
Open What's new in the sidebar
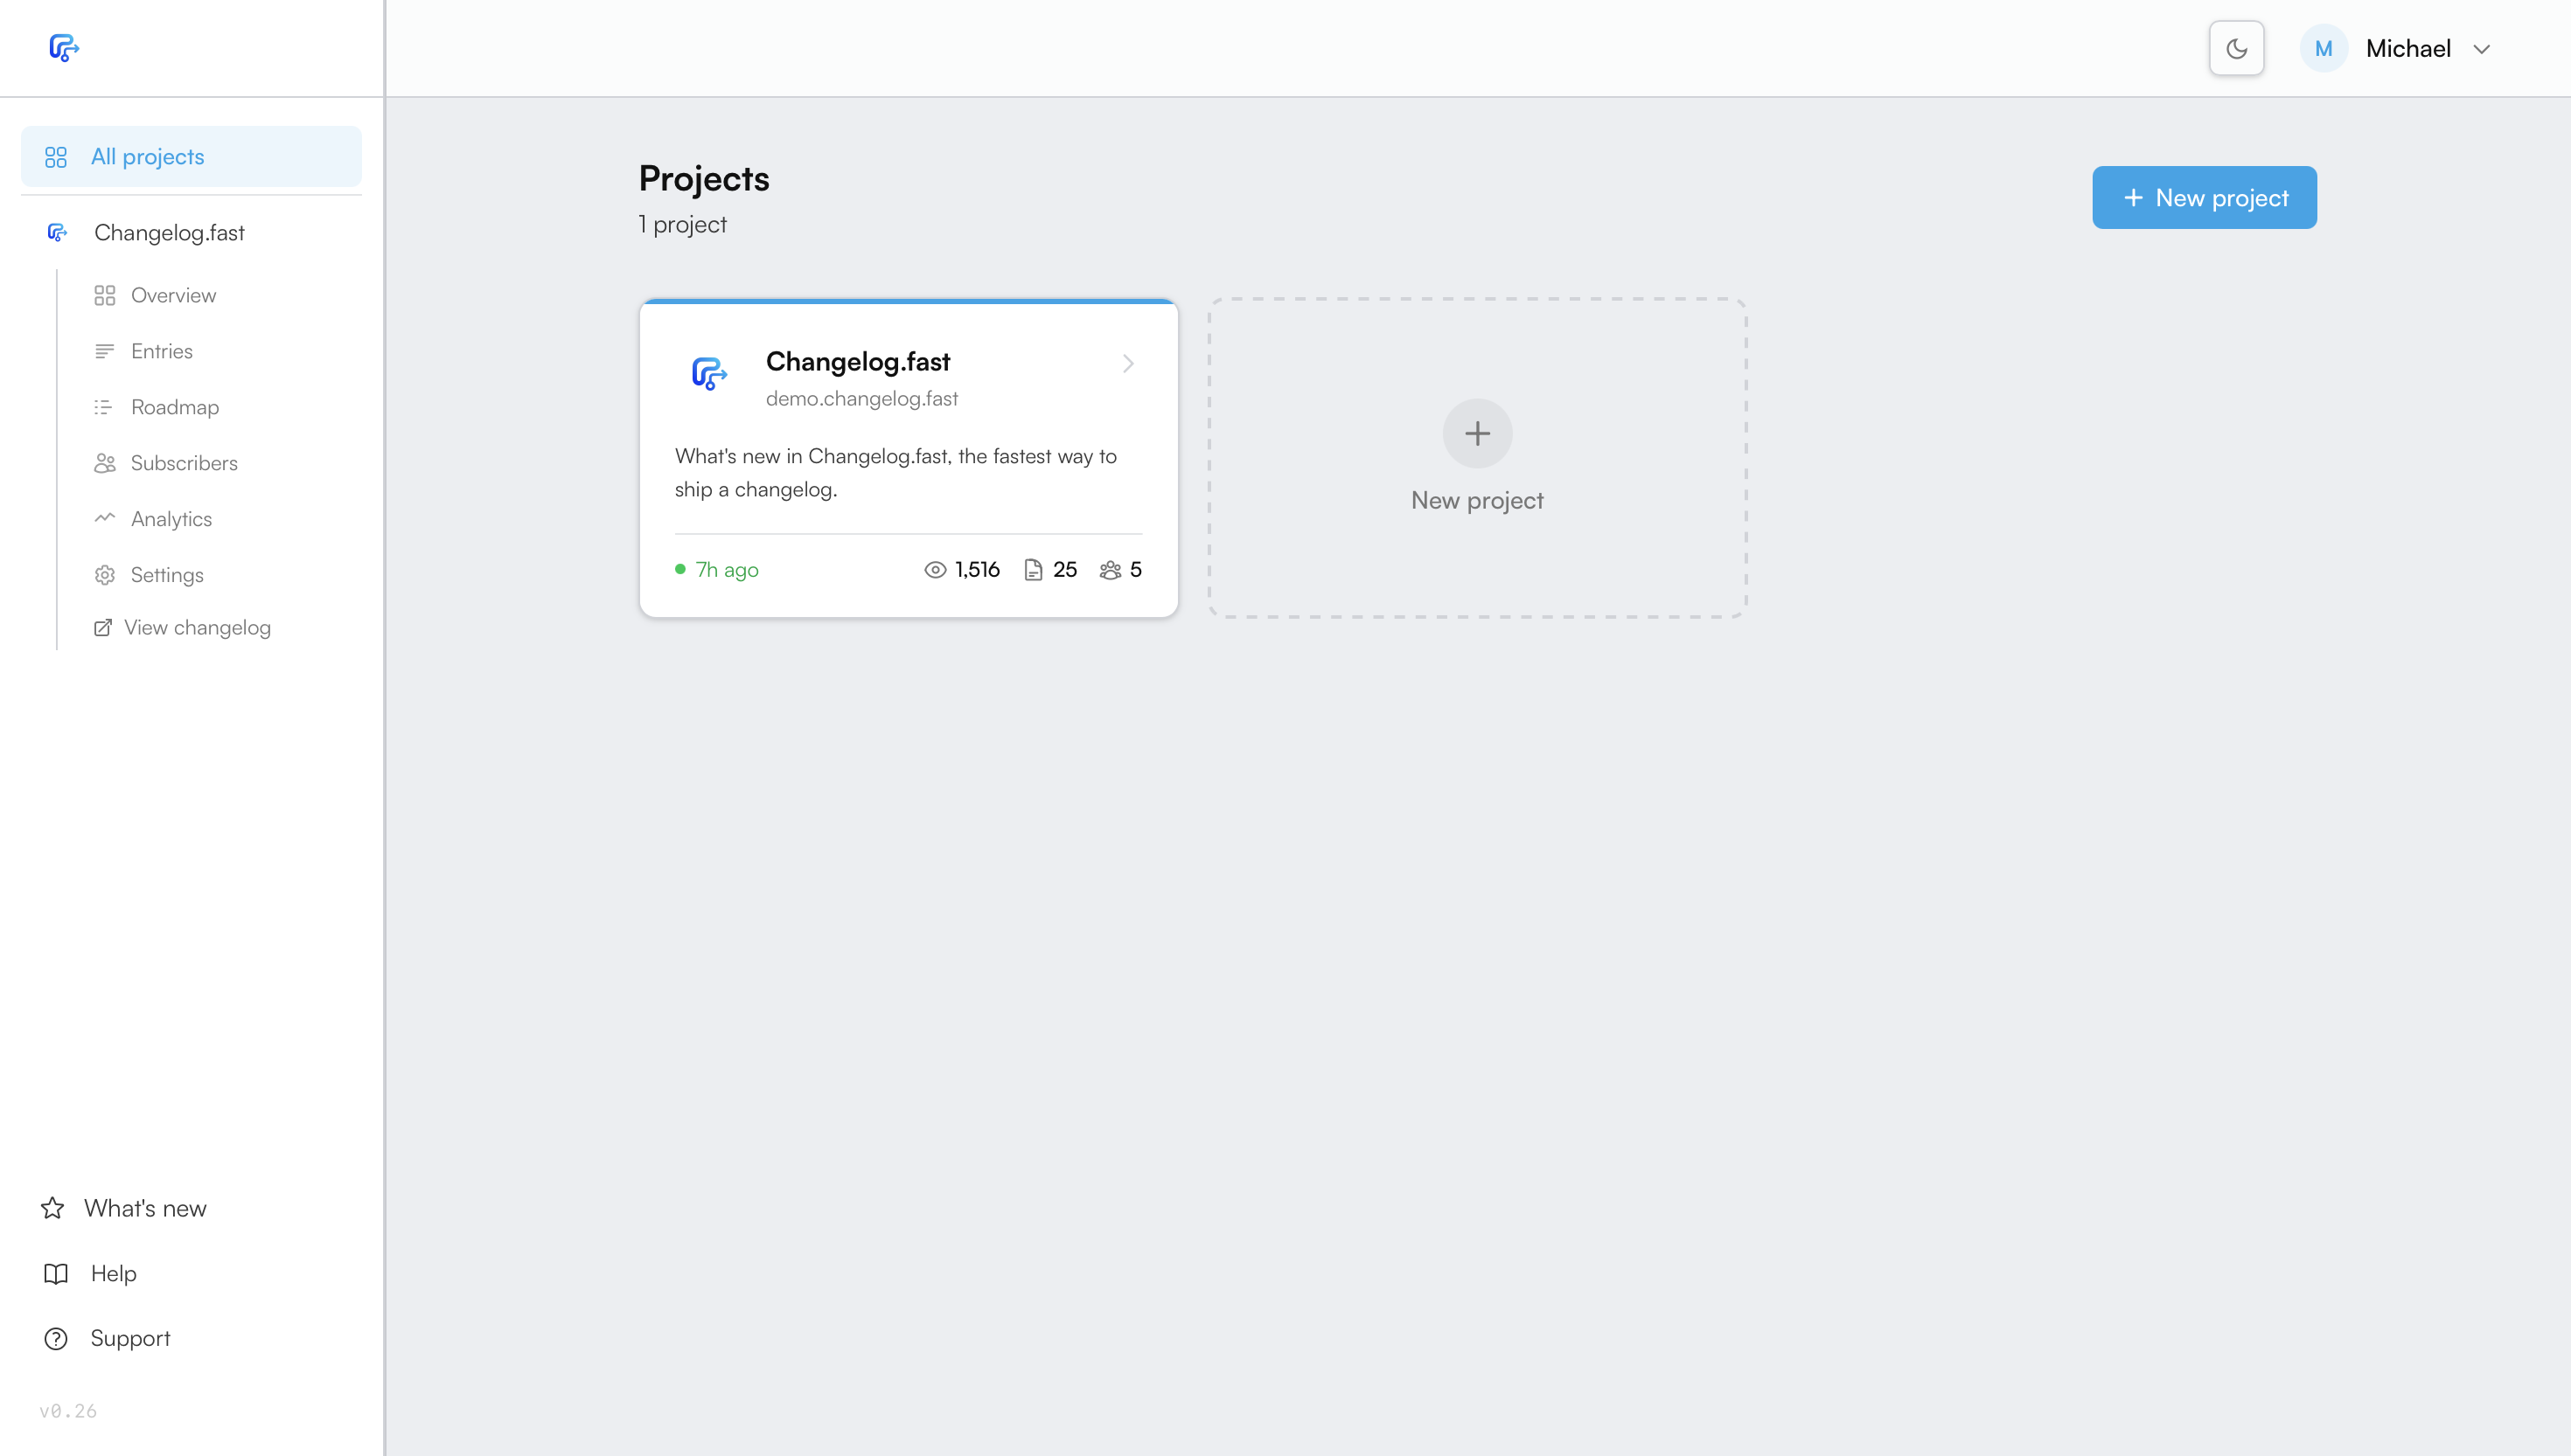click(x=144, y=1208)
